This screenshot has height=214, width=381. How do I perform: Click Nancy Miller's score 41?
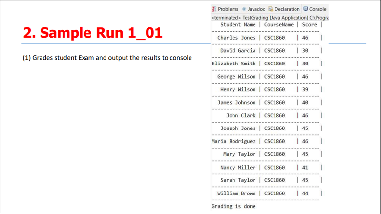(305, 167)
